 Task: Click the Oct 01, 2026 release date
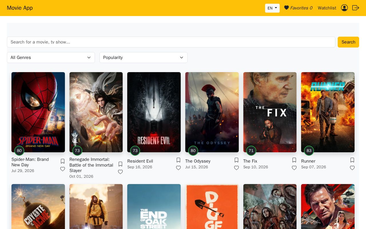tap(81, 177)
